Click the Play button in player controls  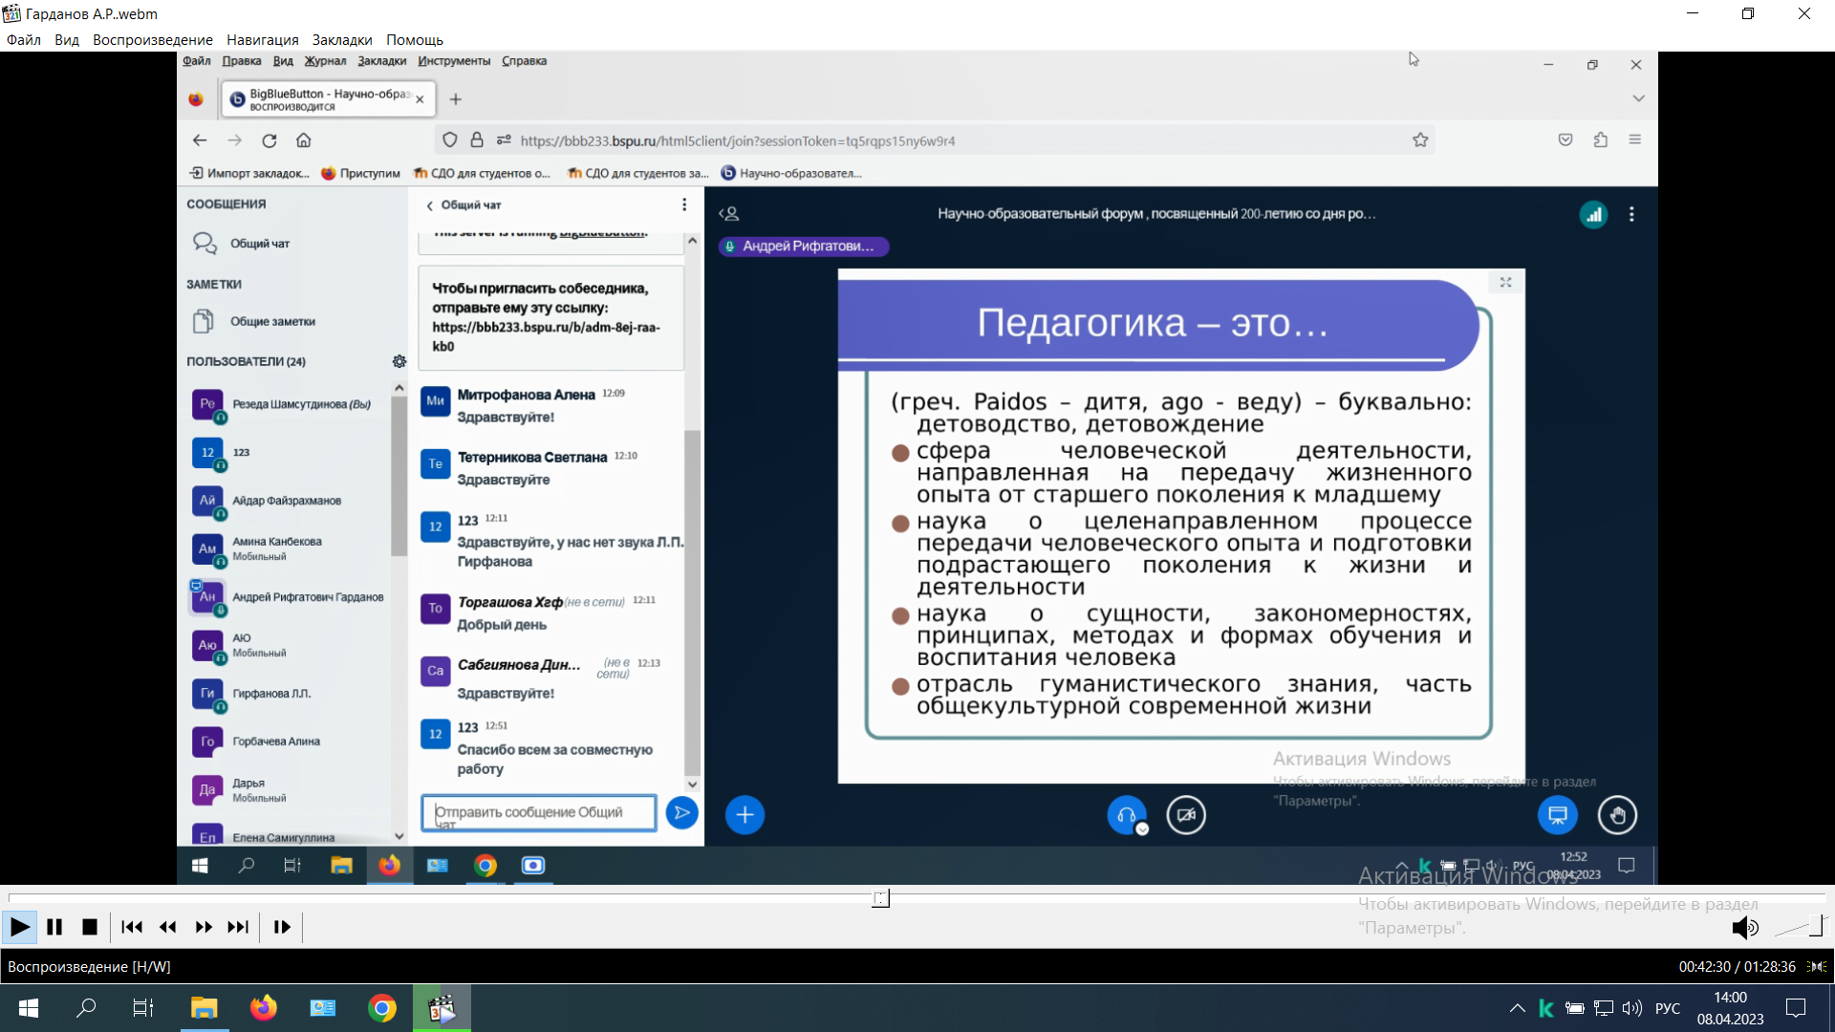coord(19,927)
